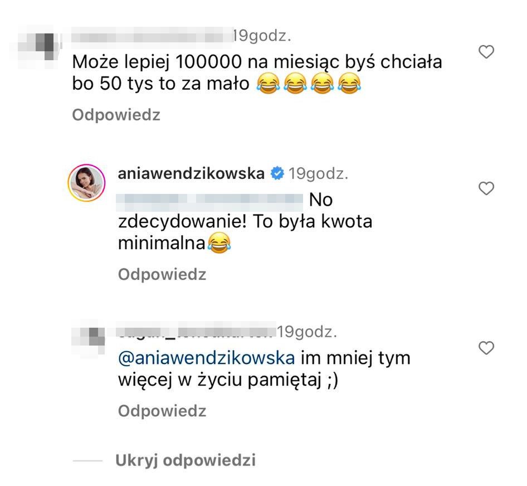Tap the heart on aniawendzikowska's reply
This screenshot has width=527, height=486.
coord(487,189)
